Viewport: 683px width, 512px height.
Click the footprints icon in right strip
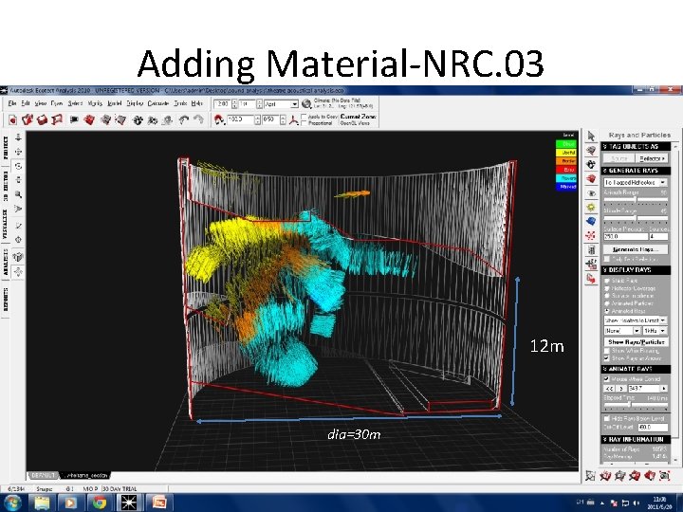[x=591, y=165]
